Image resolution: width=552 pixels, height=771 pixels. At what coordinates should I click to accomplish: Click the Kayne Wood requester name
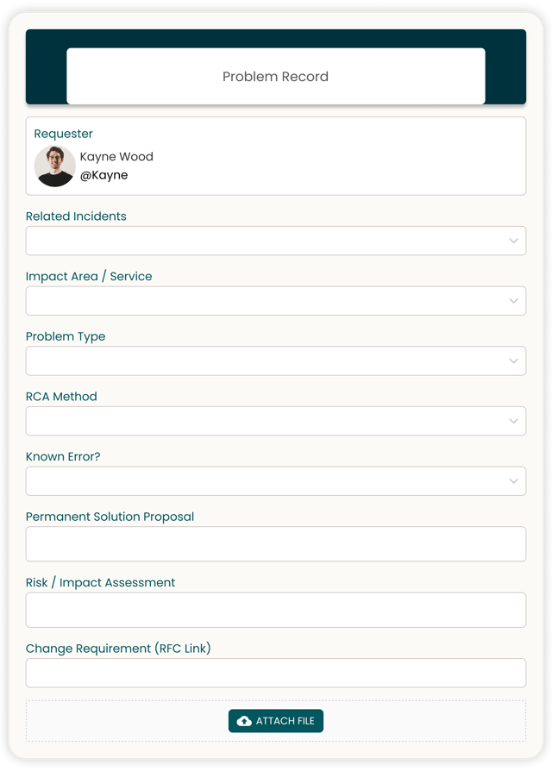pos(116,156)
